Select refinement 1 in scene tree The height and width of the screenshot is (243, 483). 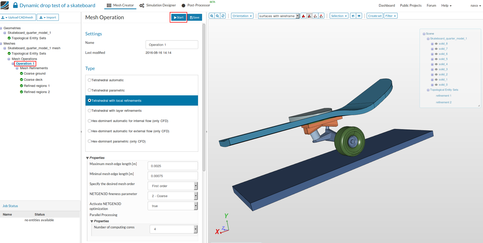(443, 96)
